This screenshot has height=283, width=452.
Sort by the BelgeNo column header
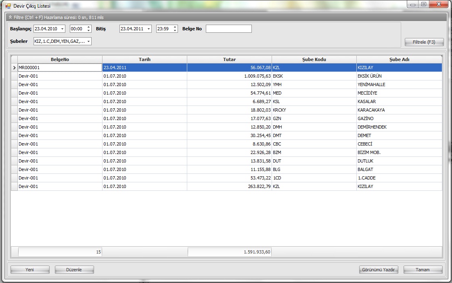60,59
